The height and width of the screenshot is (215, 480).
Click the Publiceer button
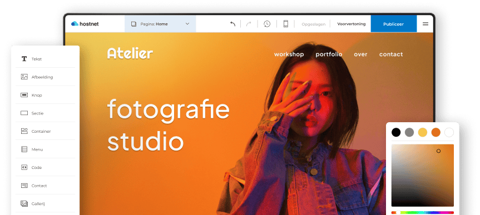(393, 24)
